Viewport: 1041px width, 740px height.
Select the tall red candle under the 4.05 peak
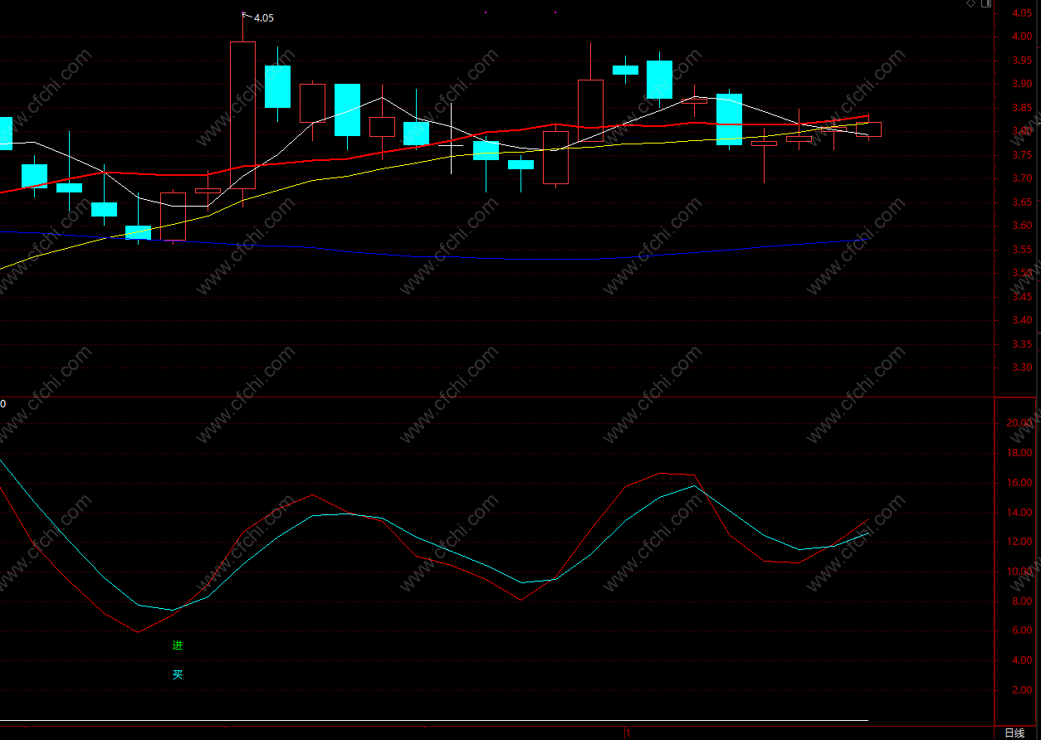click(242, 115)
